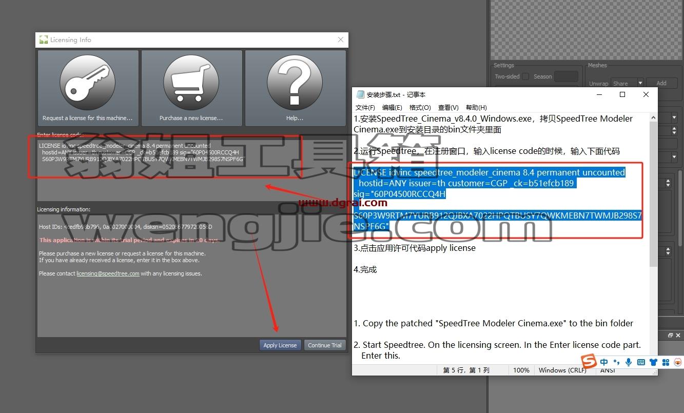Viewport: 684px width, 413px height.
Task: Open the 文件(F) menu in Notepad
Action: click(365, 107)
